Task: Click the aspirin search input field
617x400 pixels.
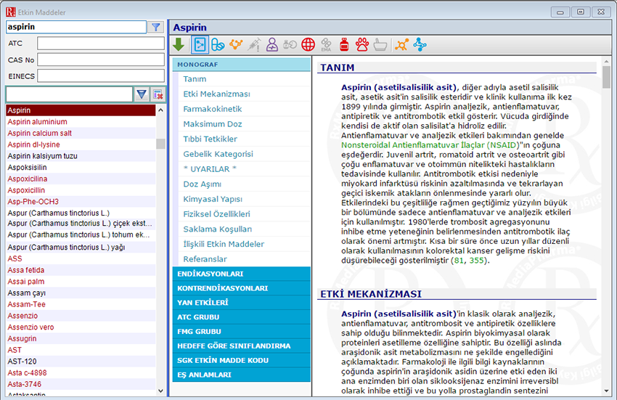Action: (76, 27)
